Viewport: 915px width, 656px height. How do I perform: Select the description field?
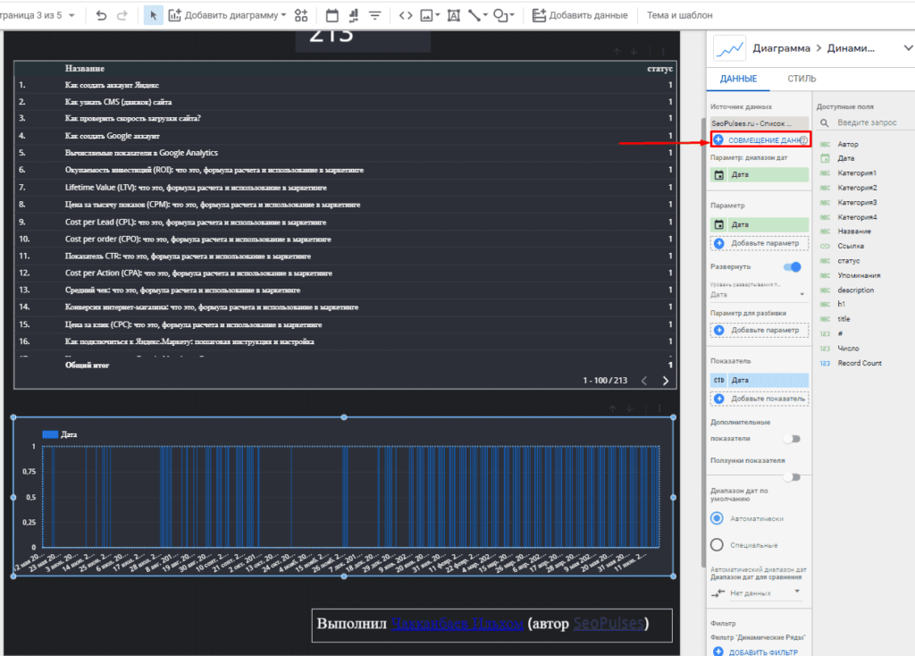coord(855,290)
